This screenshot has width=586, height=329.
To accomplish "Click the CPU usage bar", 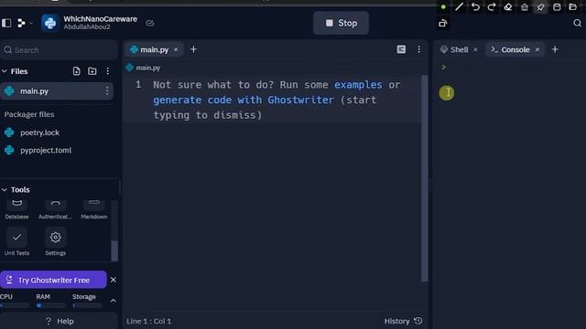I will [15, 305].
